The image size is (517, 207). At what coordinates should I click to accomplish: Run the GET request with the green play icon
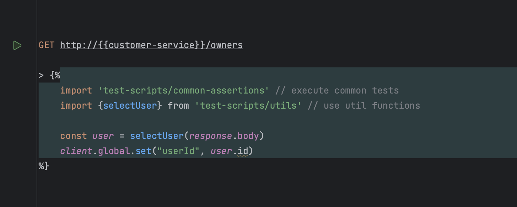(17, 45)
